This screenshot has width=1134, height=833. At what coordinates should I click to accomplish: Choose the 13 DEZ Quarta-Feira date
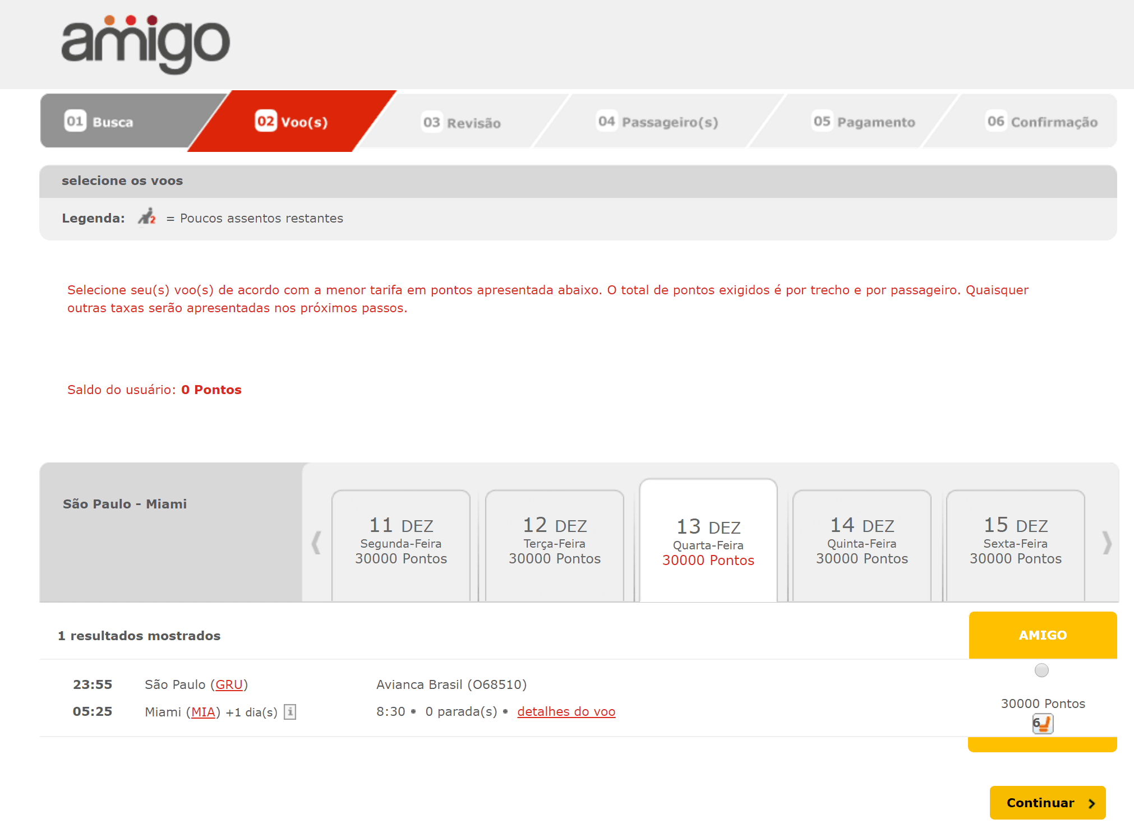[708, 540]
